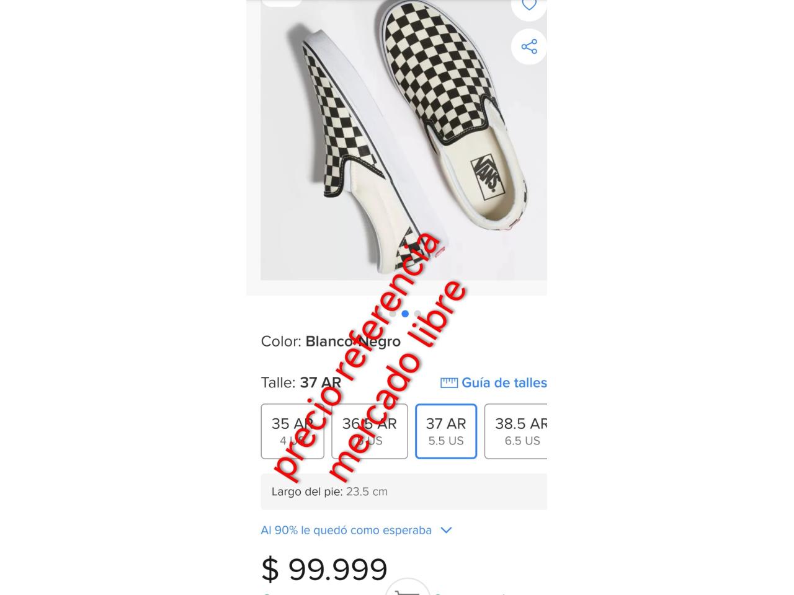Click the $ 99.999 price
Screen dimensions: 794x595
[x=324, y=569]
